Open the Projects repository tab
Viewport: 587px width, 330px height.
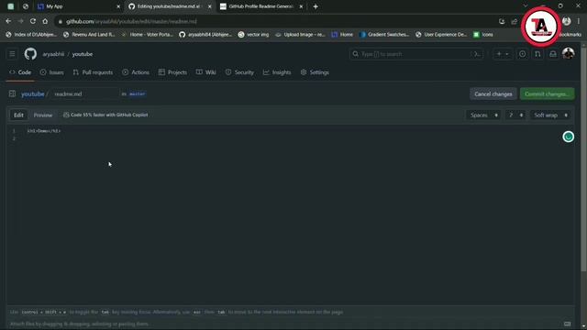(x=172, y=72)
